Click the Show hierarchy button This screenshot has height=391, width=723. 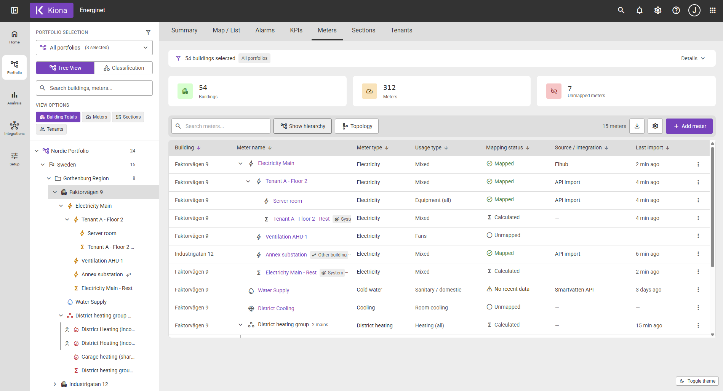[x=302, y=126]
